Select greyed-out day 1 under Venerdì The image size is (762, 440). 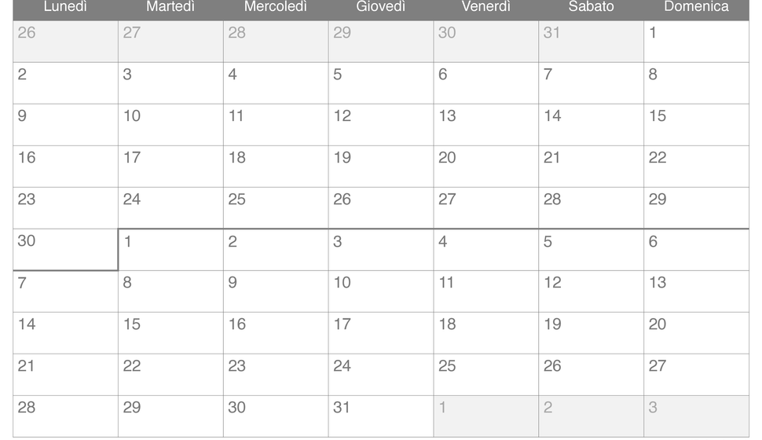(486, 416)
